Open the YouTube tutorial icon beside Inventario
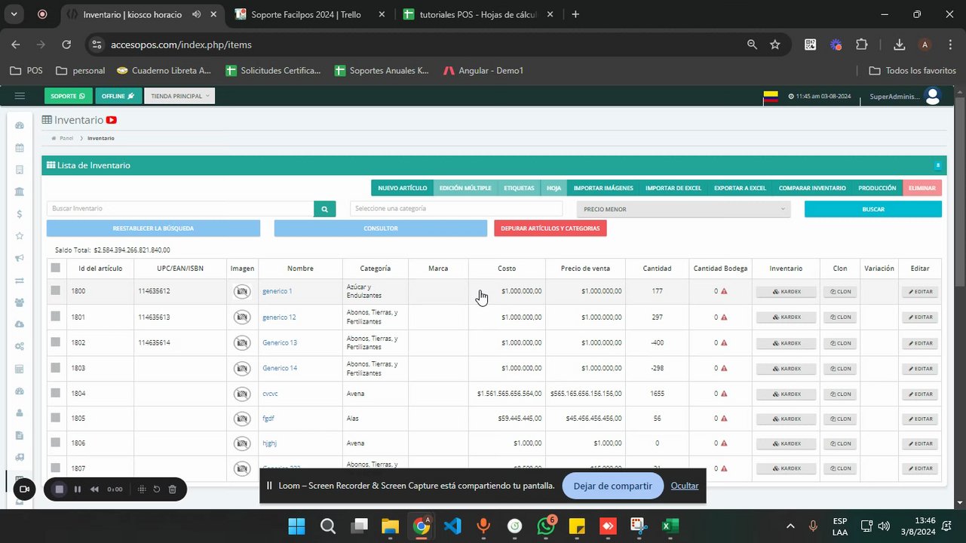 point(112,120)
